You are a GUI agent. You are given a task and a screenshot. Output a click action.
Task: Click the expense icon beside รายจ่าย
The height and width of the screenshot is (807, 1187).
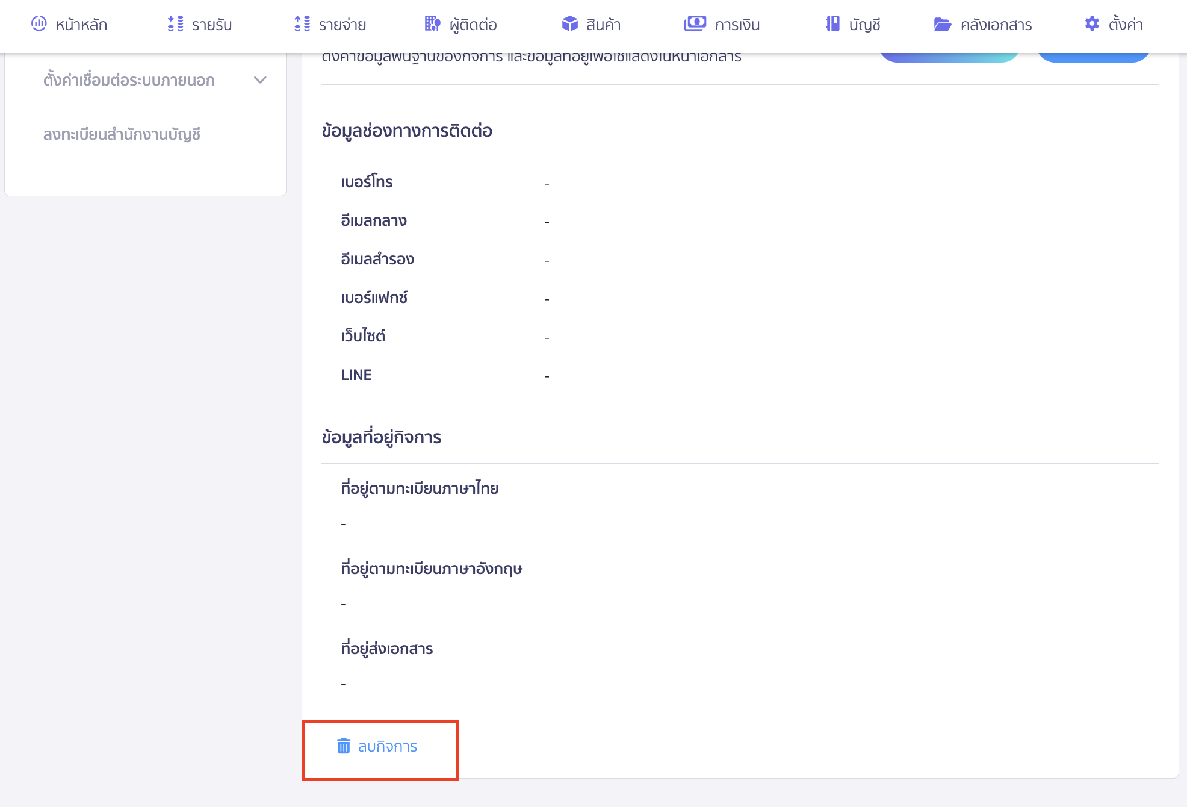click(302, 24)
